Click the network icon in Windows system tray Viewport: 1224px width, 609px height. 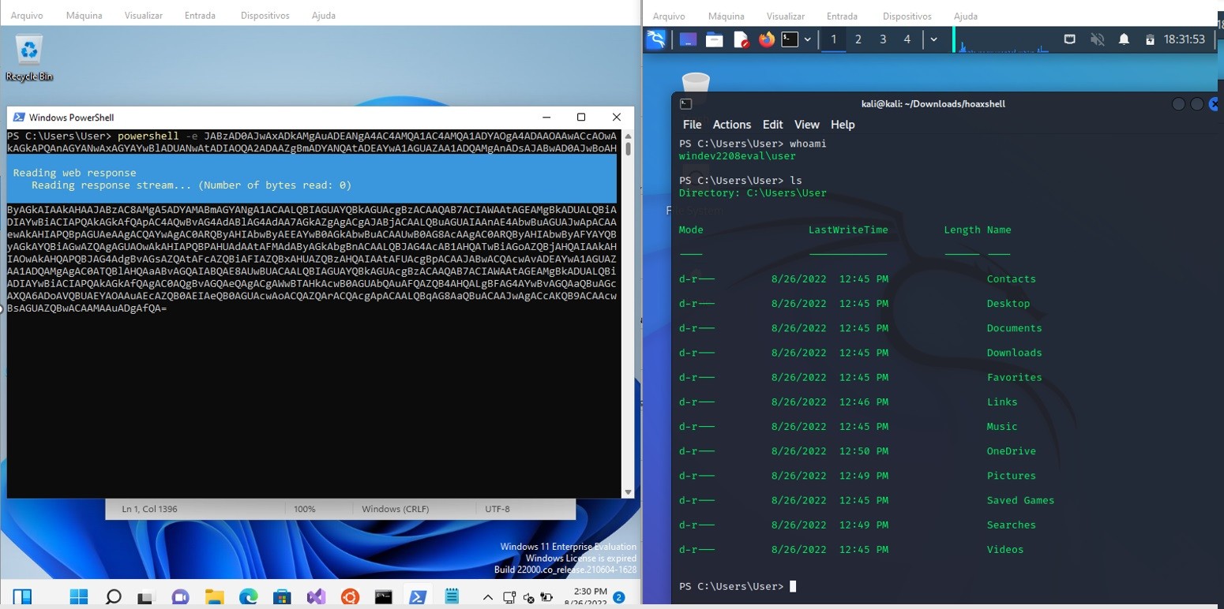pyautogui.click(x=509, y=598)
